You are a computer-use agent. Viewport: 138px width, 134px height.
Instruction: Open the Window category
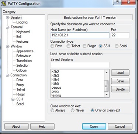[16, 46]
